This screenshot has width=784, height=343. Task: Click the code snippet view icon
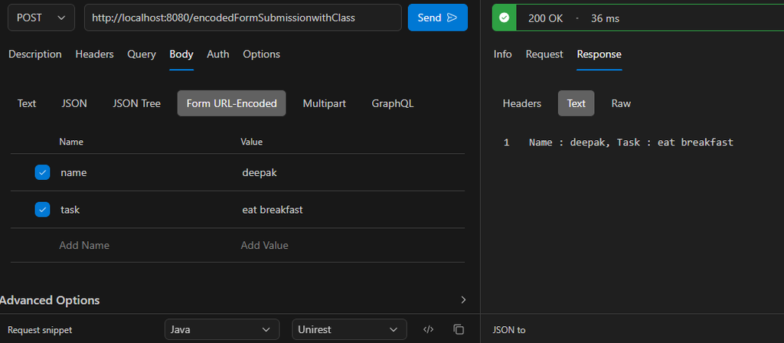[x=429, y=329]
